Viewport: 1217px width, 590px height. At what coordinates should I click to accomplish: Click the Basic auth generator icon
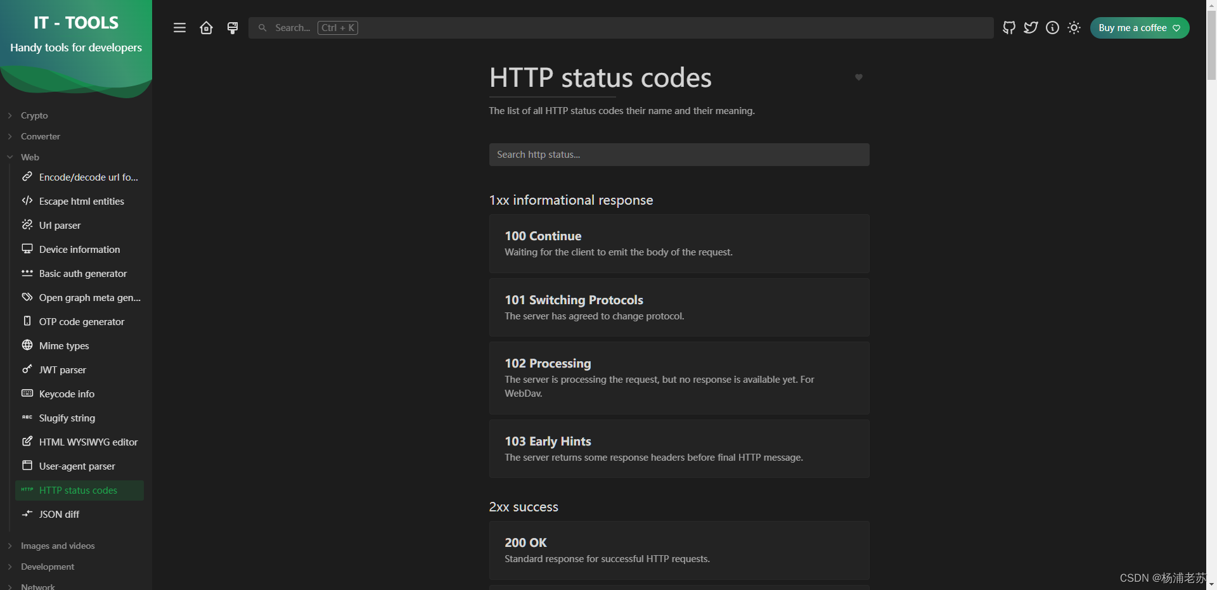27,273
